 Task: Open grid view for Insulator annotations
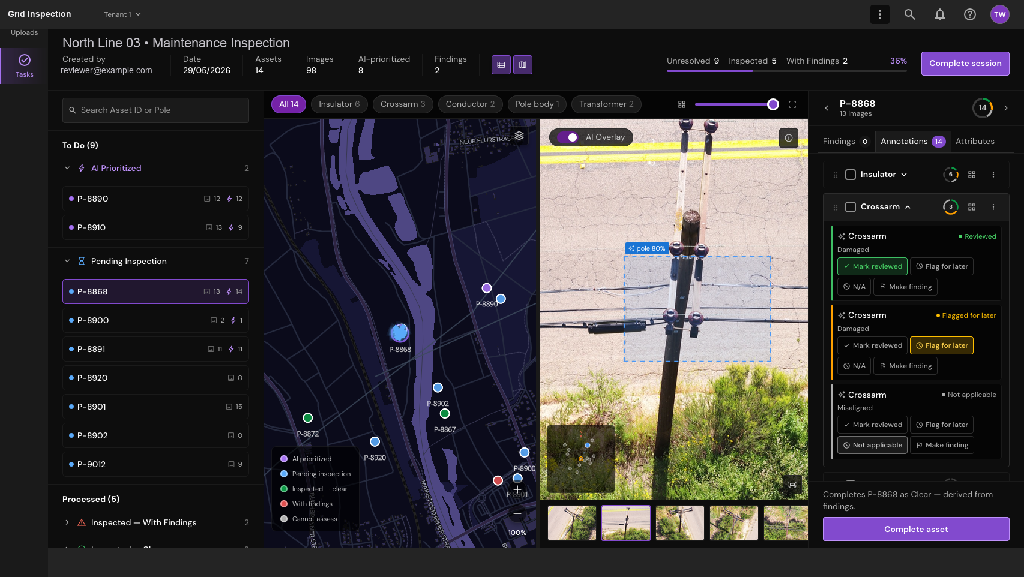[x=972, y=175]
